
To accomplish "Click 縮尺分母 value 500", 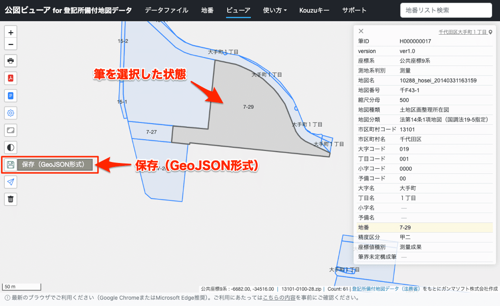I will 404,100.
